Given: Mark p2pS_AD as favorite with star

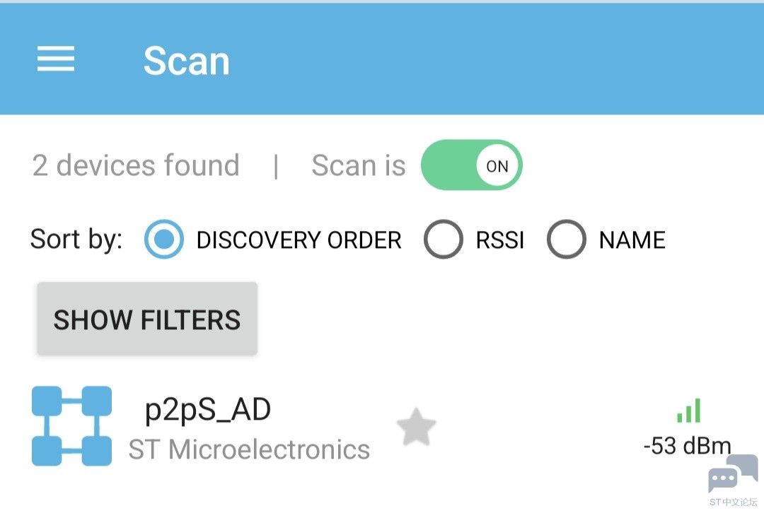Looking at the screenshot, I should tap(416, 427).
